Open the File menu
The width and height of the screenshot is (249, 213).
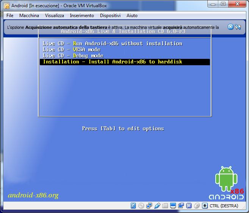(x=10, y=16)
